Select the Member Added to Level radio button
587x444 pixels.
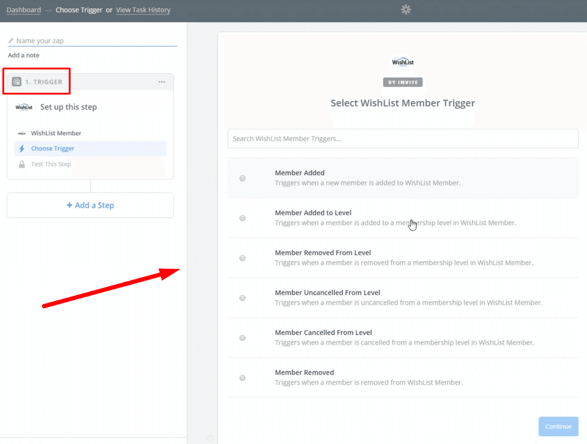point(242,218)
